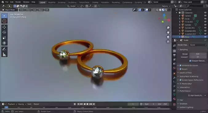Open the Output properties tab icon
This screenshot has height=113, width=208.
pos(174,55)
